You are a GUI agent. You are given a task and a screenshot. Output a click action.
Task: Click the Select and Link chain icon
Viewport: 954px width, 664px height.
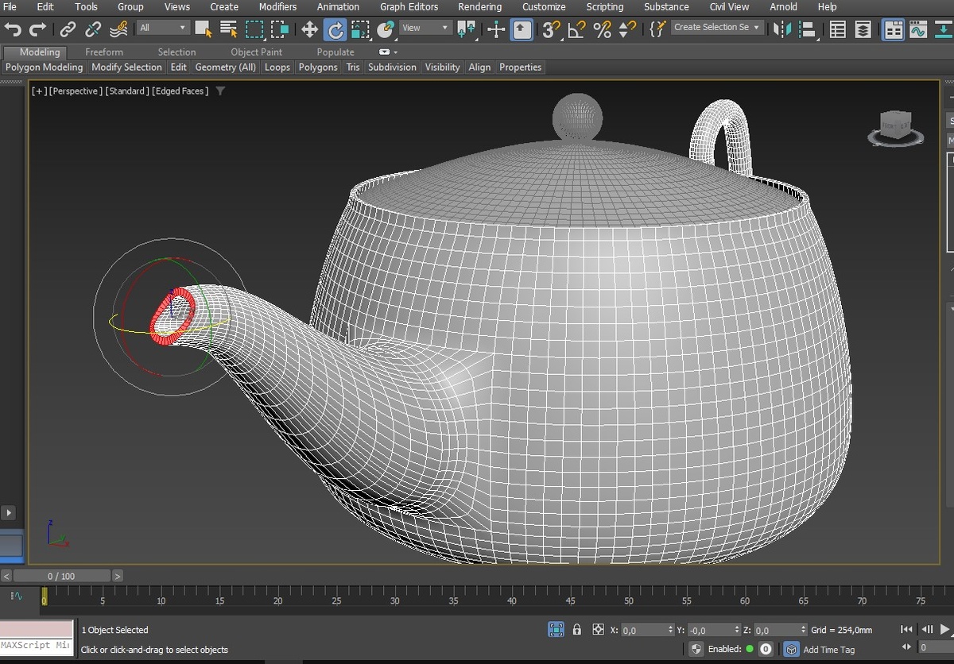click(x=68, y=30)
